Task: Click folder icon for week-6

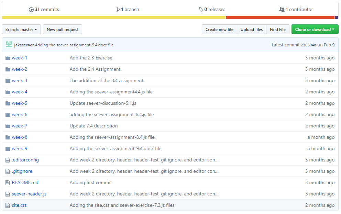Action: click(8, 114)
